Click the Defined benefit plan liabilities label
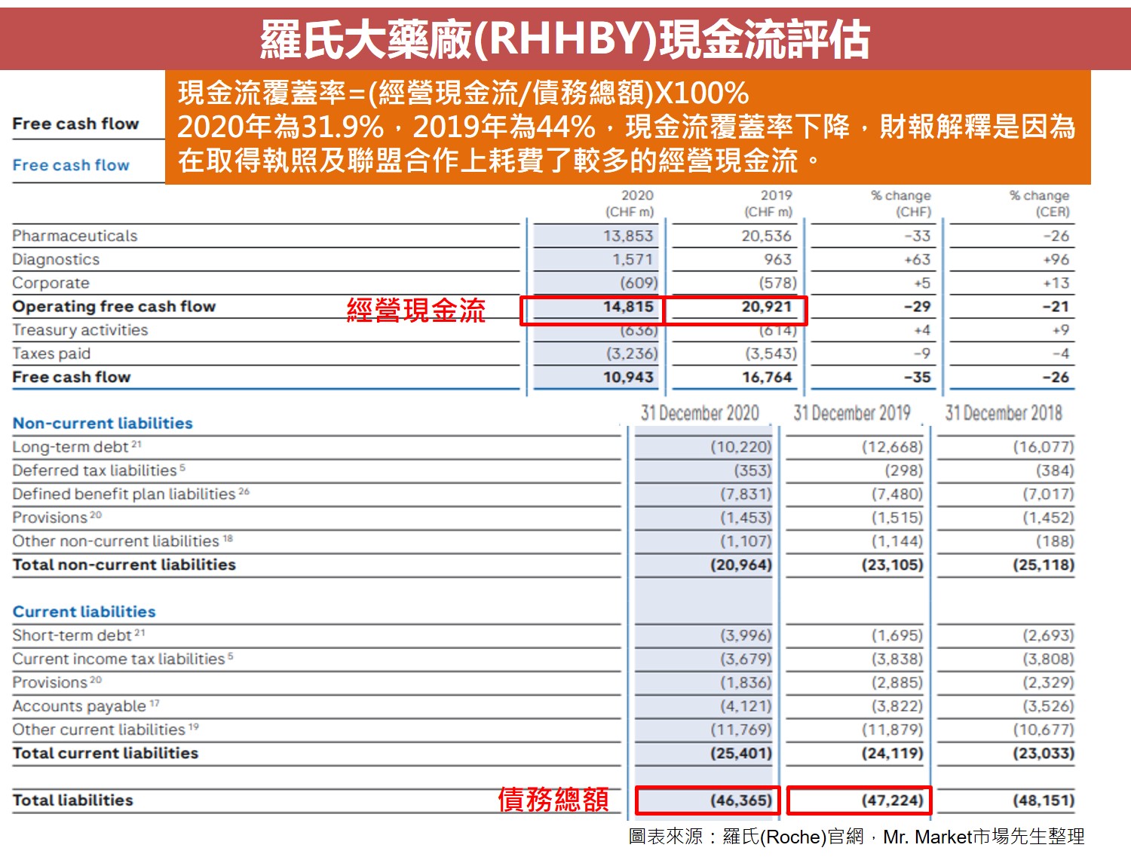The width and height of the screenshot is (1131, 860). tap(131, 494)
